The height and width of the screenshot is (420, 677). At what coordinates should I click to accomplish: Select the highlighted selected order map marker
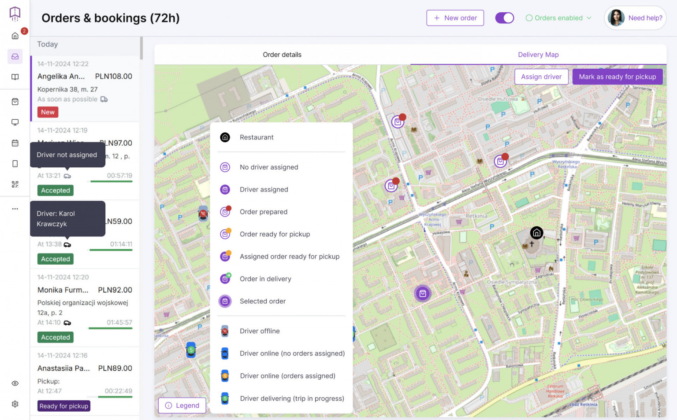point(422,294)
